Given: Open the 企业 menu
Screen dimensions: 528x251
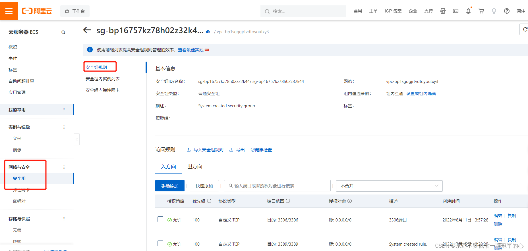Looking at the screenshot, I should pyautogui.click(x=413, y=11).
